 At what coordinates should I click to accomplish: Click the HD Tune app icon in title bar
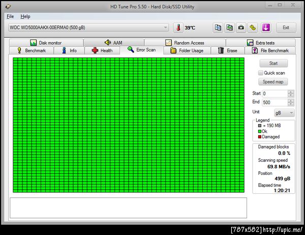8,7
